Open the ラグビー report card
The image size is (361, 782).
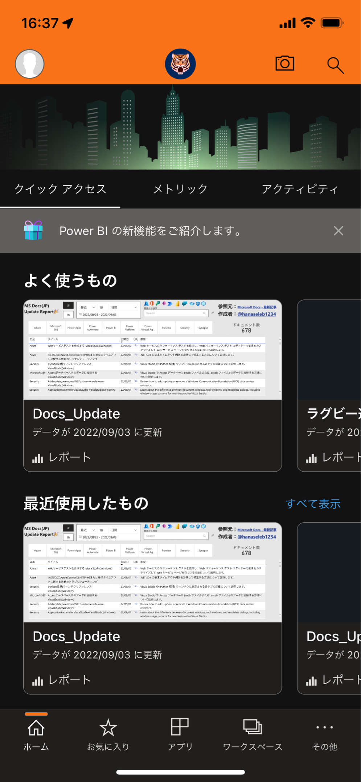pos(329,386)
